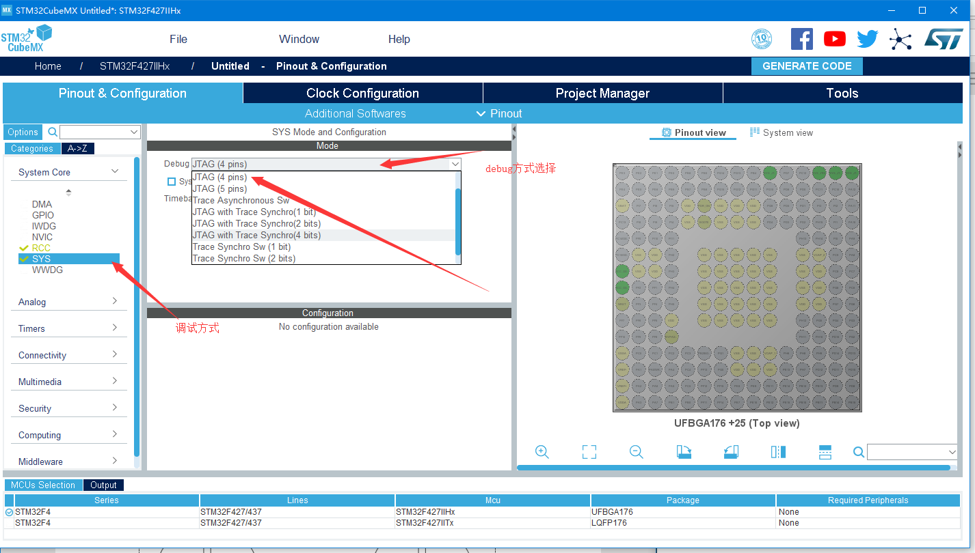Click the GENERATE CODE button
This screenshot has height=553, width=975.
[x=807, y=66]
